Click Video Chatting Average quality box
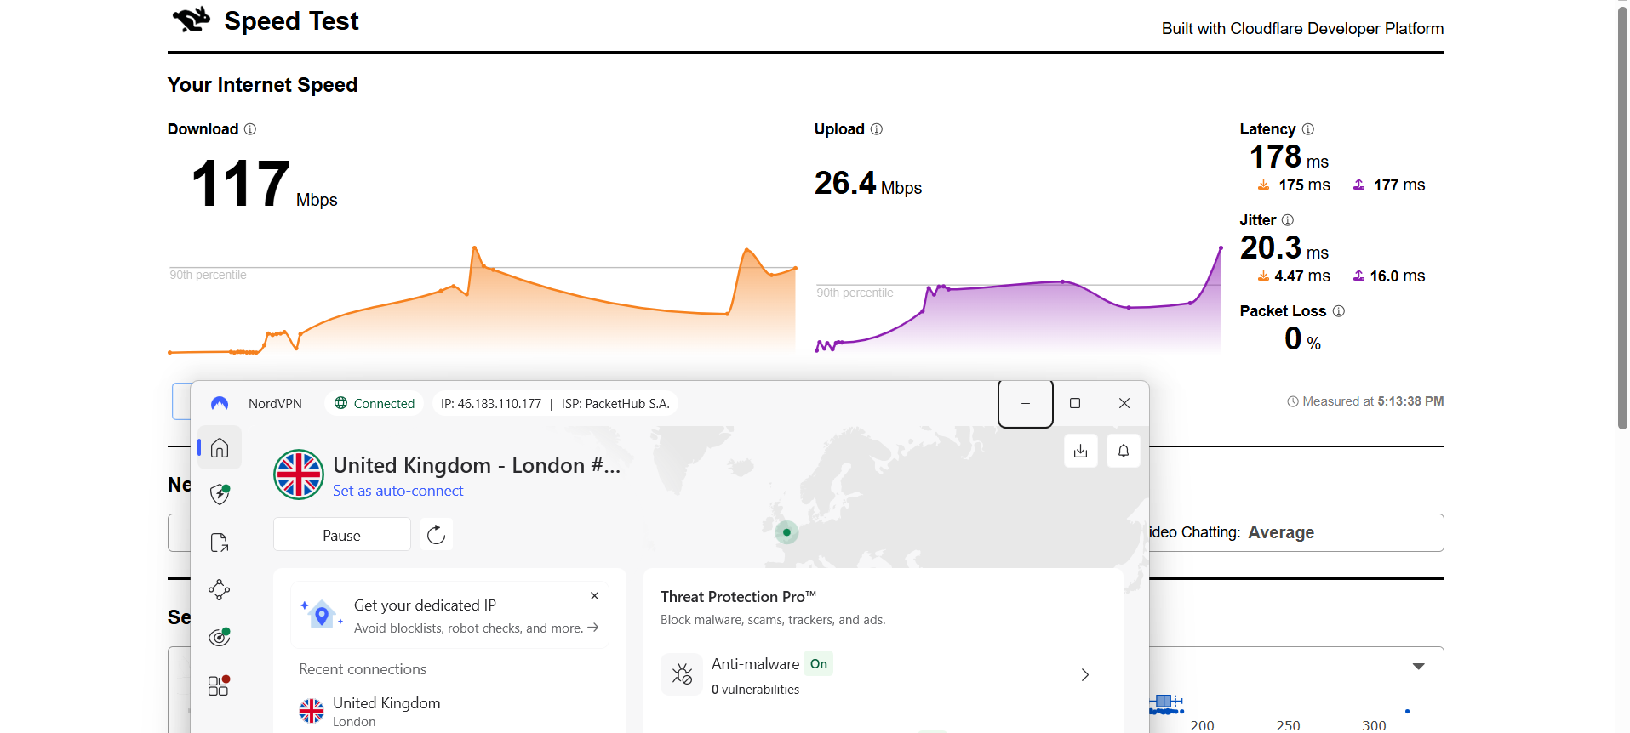This screenshot has height=733, width=1630. click(x=1295, y=532)
